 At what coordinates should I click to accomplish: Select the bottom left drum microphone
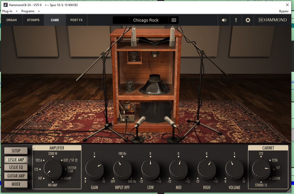(140, 122)
